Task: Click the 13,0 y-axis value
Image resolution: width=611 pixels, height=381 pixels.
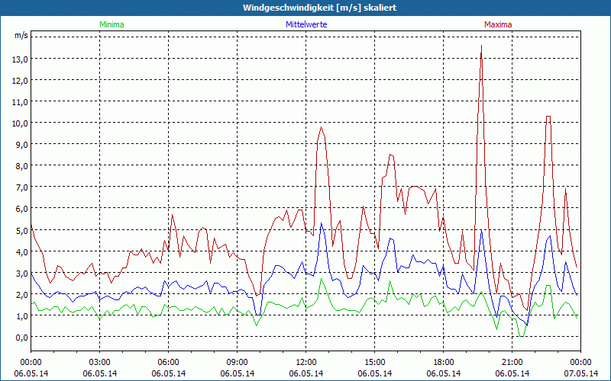Action: 21,59
